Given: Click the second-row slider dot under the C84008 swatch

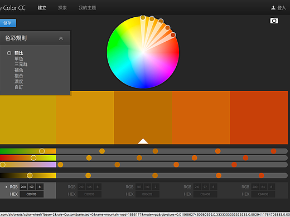Looking at the screenshot, I should pos(245,158).
